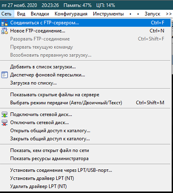This screenshot has width=173, height=193.
Task: Click the second bullet before Запуск
Action: [x=138, y=14]
